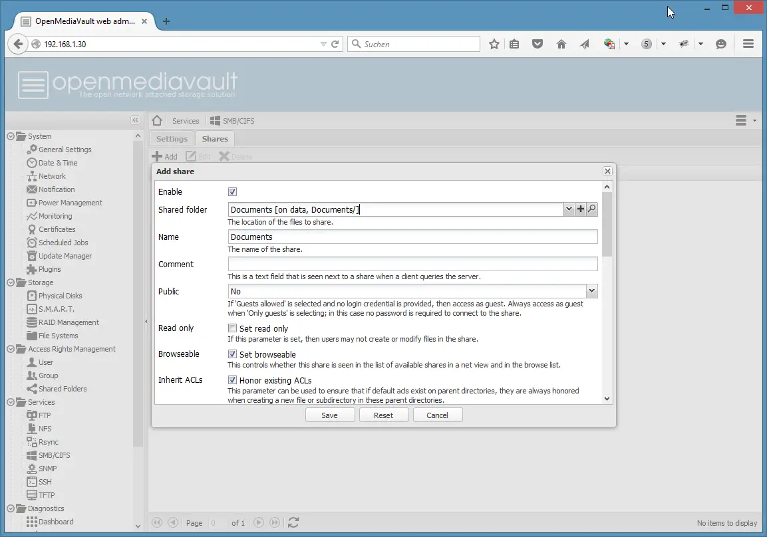The width and height of the screenshot is (767, 537).
Task: Click the Add share dialog scrollbar thumb
Action: coord(607,224)
